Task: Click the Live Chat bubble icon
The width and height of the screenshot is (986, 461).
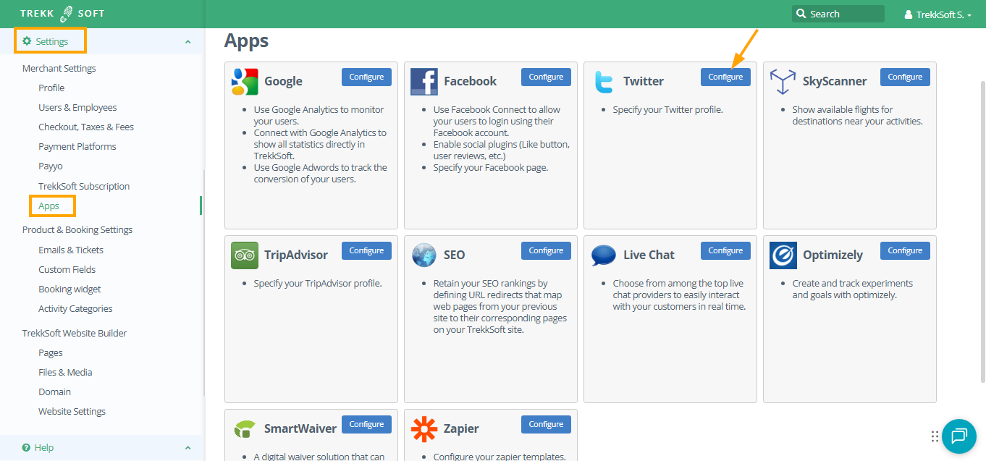Action: tap(604, 255)
